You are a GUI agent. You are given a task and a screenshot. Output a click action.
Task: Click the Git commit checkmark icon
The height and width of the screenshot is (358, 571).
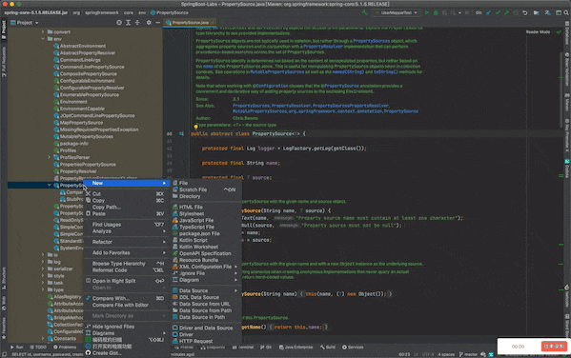tap(498, 12)
